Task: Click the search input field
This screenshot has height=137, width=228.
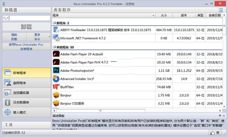Action: click(30, 18)
